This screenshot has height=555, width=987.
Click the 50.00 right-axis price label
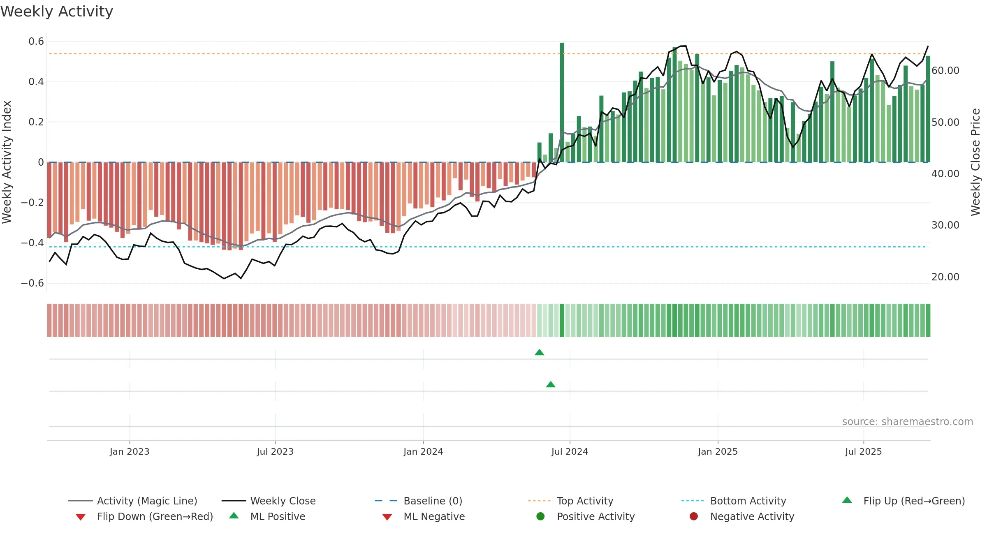coord(945,122)
